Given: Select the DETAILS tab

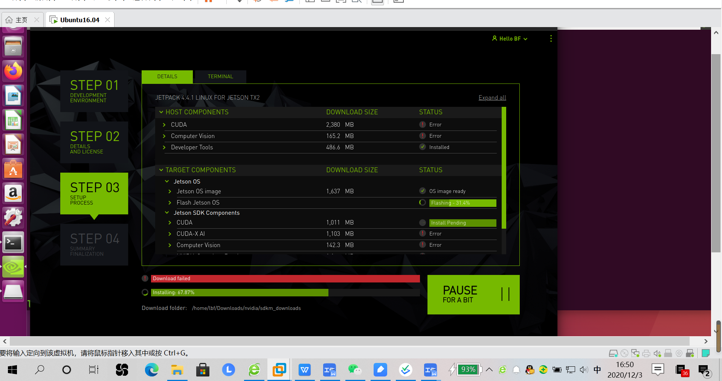Looking at the screenshot, I should (x=167, y=76).
